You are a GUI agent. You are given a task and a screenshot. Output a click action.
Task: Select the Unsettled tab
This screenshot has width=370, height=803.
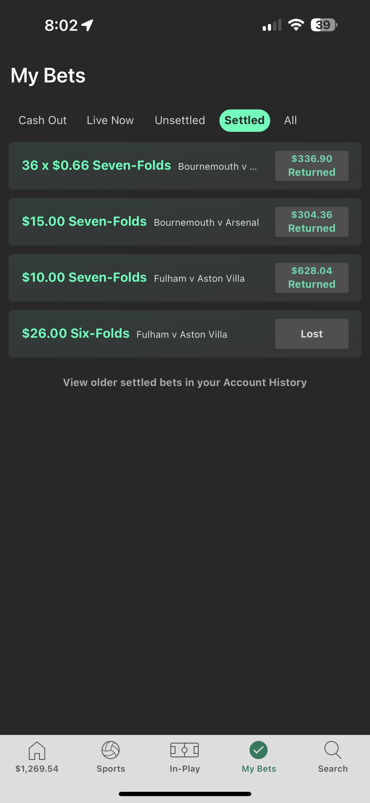pos(180,120)
